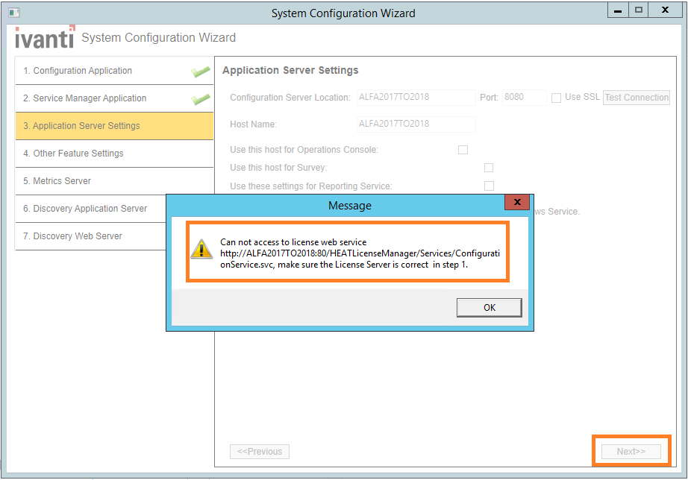Image resolution: width=688 pixels, height=480 pixels.
Task: Click the Port number field
Action: (524, 98)
